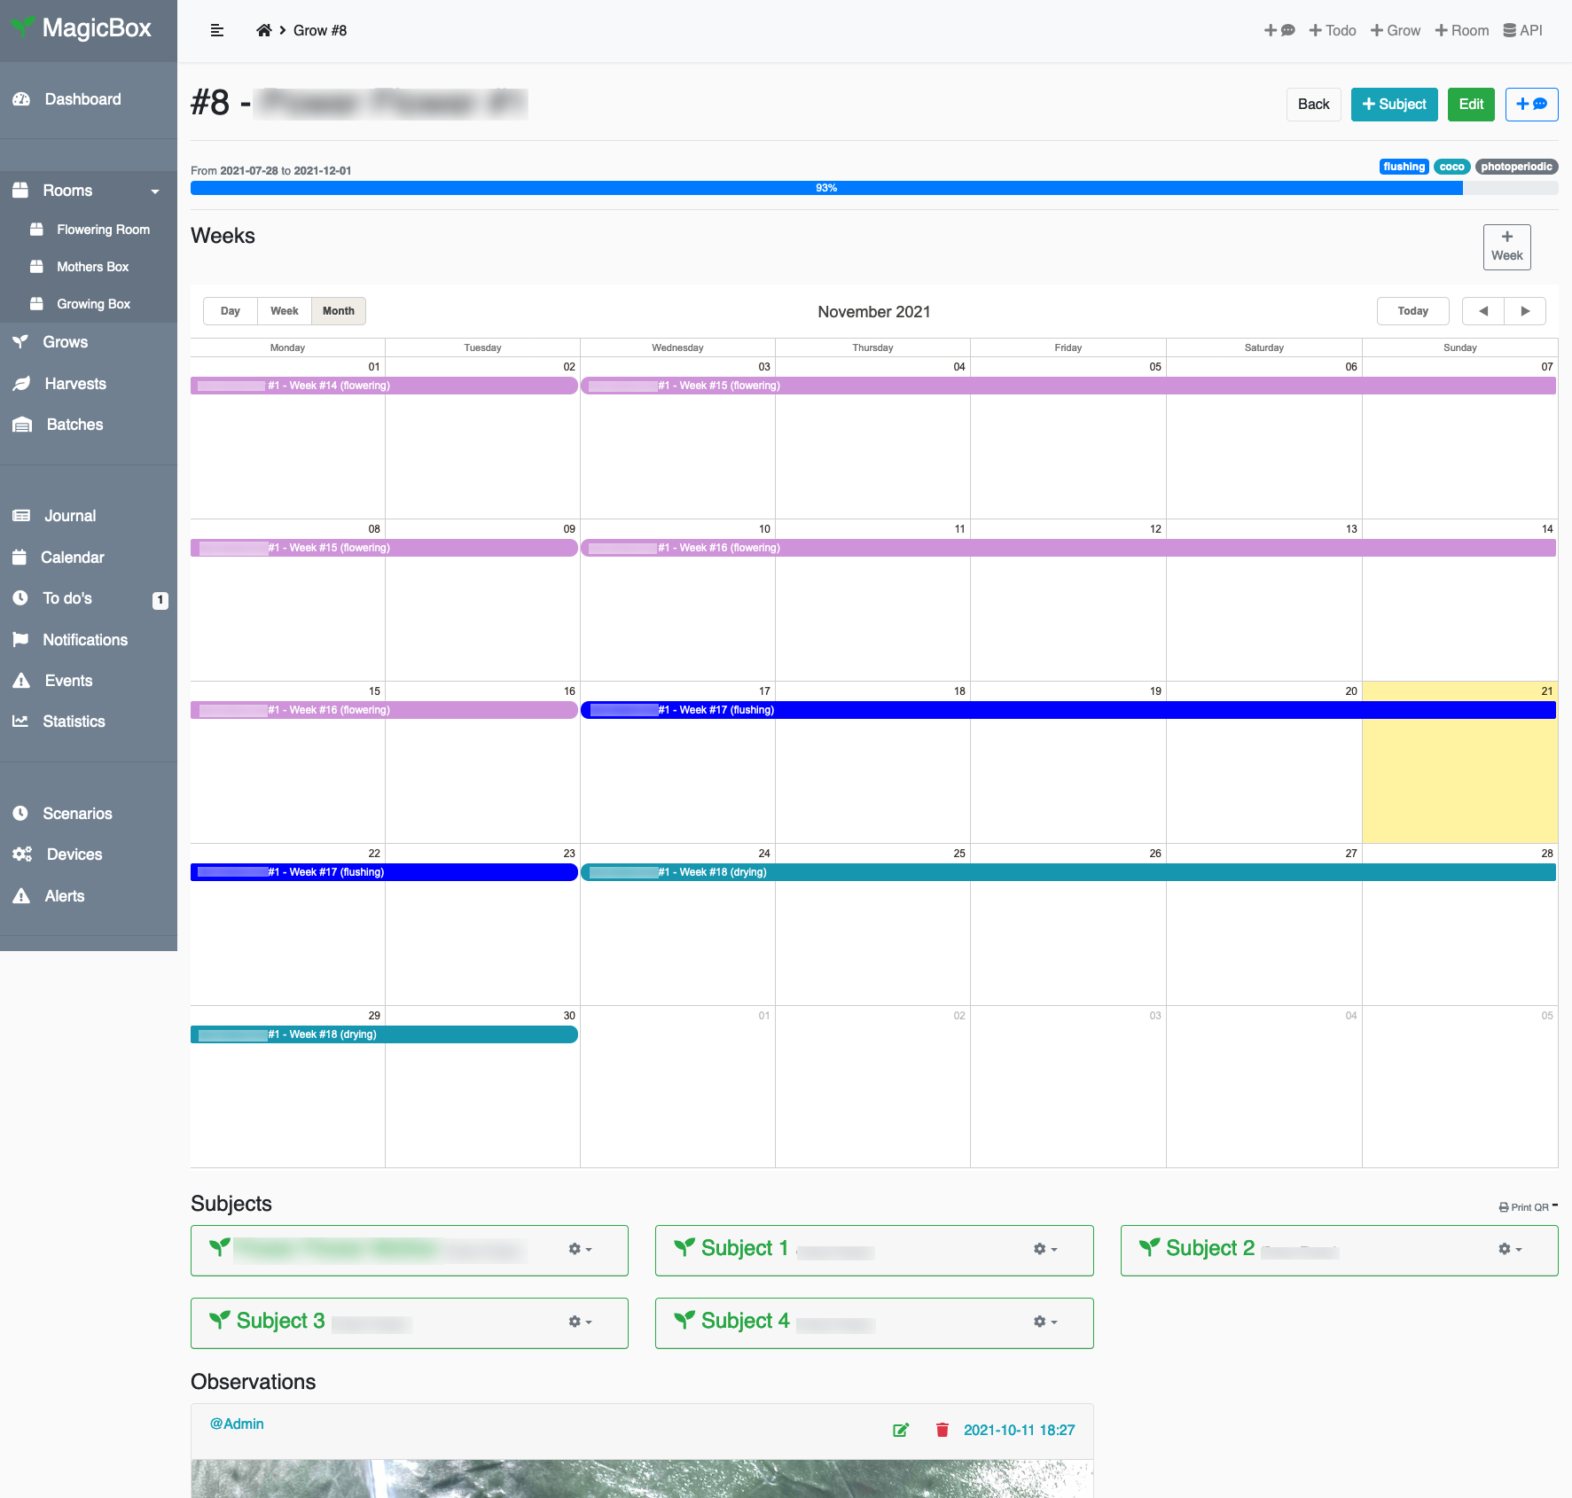Open gear dropdown on Subject 2 card
Viewport: 1572px width, 1498px height.
click(1509, 1249)
